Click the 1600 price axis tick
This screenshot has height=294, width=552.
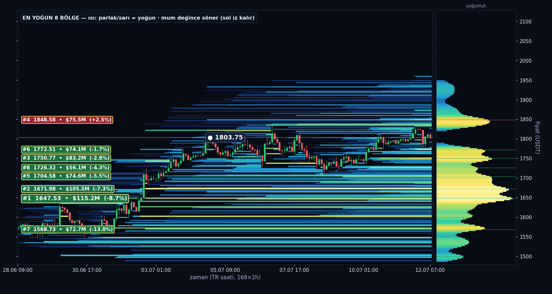tap(526, 217)
